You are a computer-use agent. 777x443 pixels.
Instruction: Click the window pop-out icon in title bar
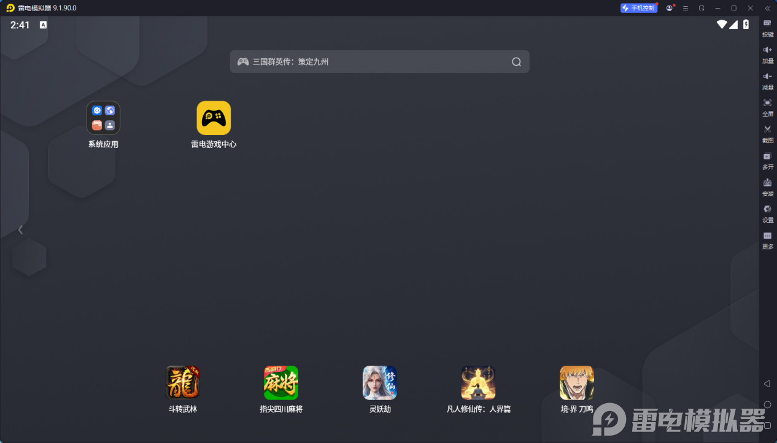[x=702, y=8]
